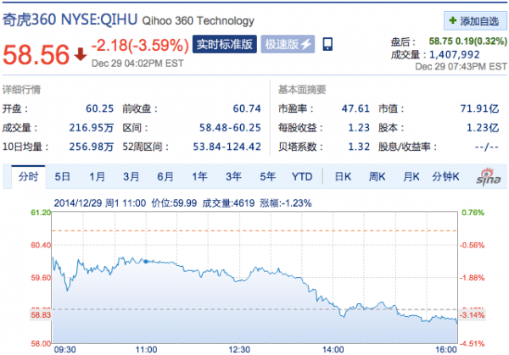The width and height of the screenshot is (509, 355).
Task: Switch to 极速版 fast mode
Action: [288, 44]
